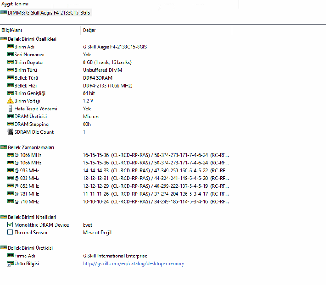
Task: Select the Birim Adı row label
Action: pos(25,47)
